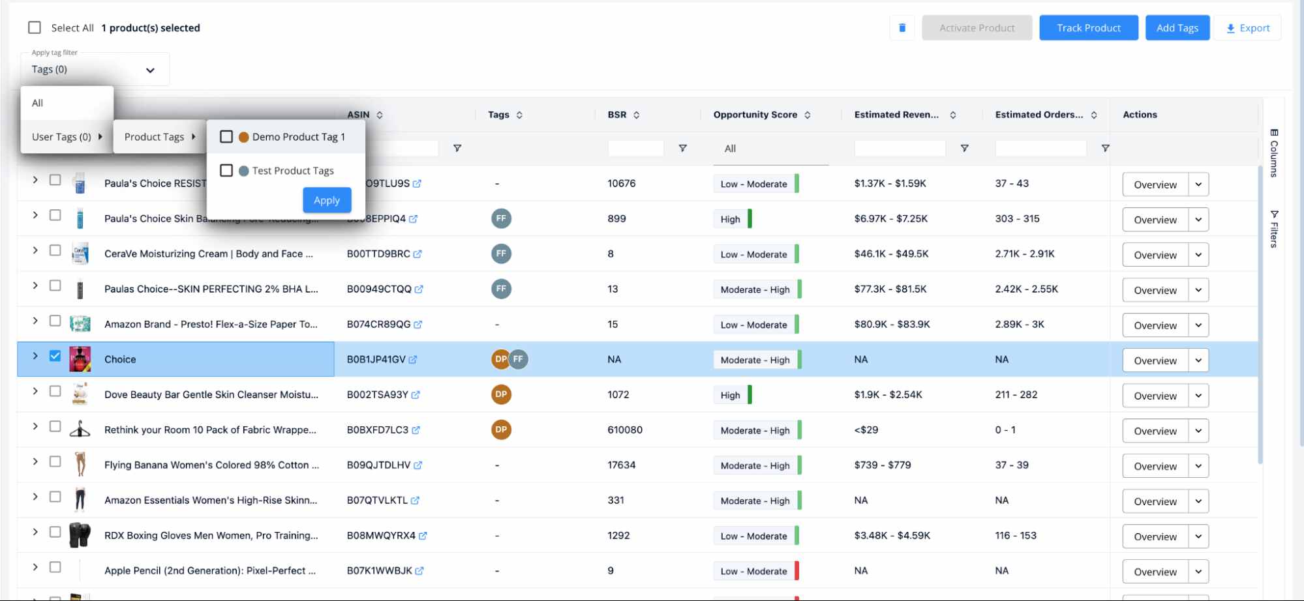Sort by Estimated Orders arrows

coord(1094,115)
